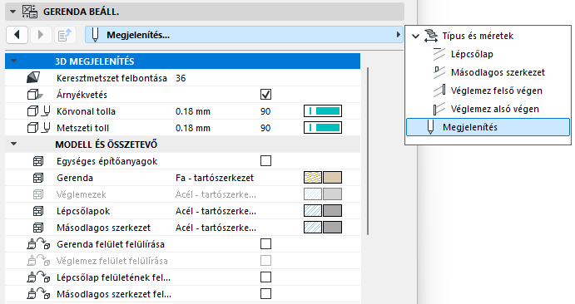Click Másodlagos szerkezet menu icon
This screenshot has height=304, width=575.
coord(439,72)
